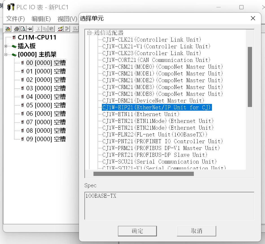Viewport: 265px width, 244px height.
Task: Click the vertical scrollbar thumb in unit list
Action: point(250,77)
